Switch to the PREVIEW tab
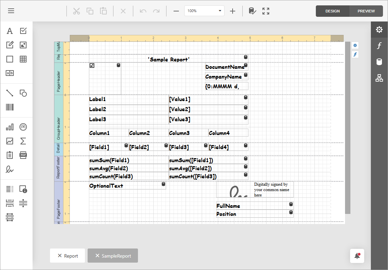This screenshot has width=388, height=270. click(x=366, y=11)
